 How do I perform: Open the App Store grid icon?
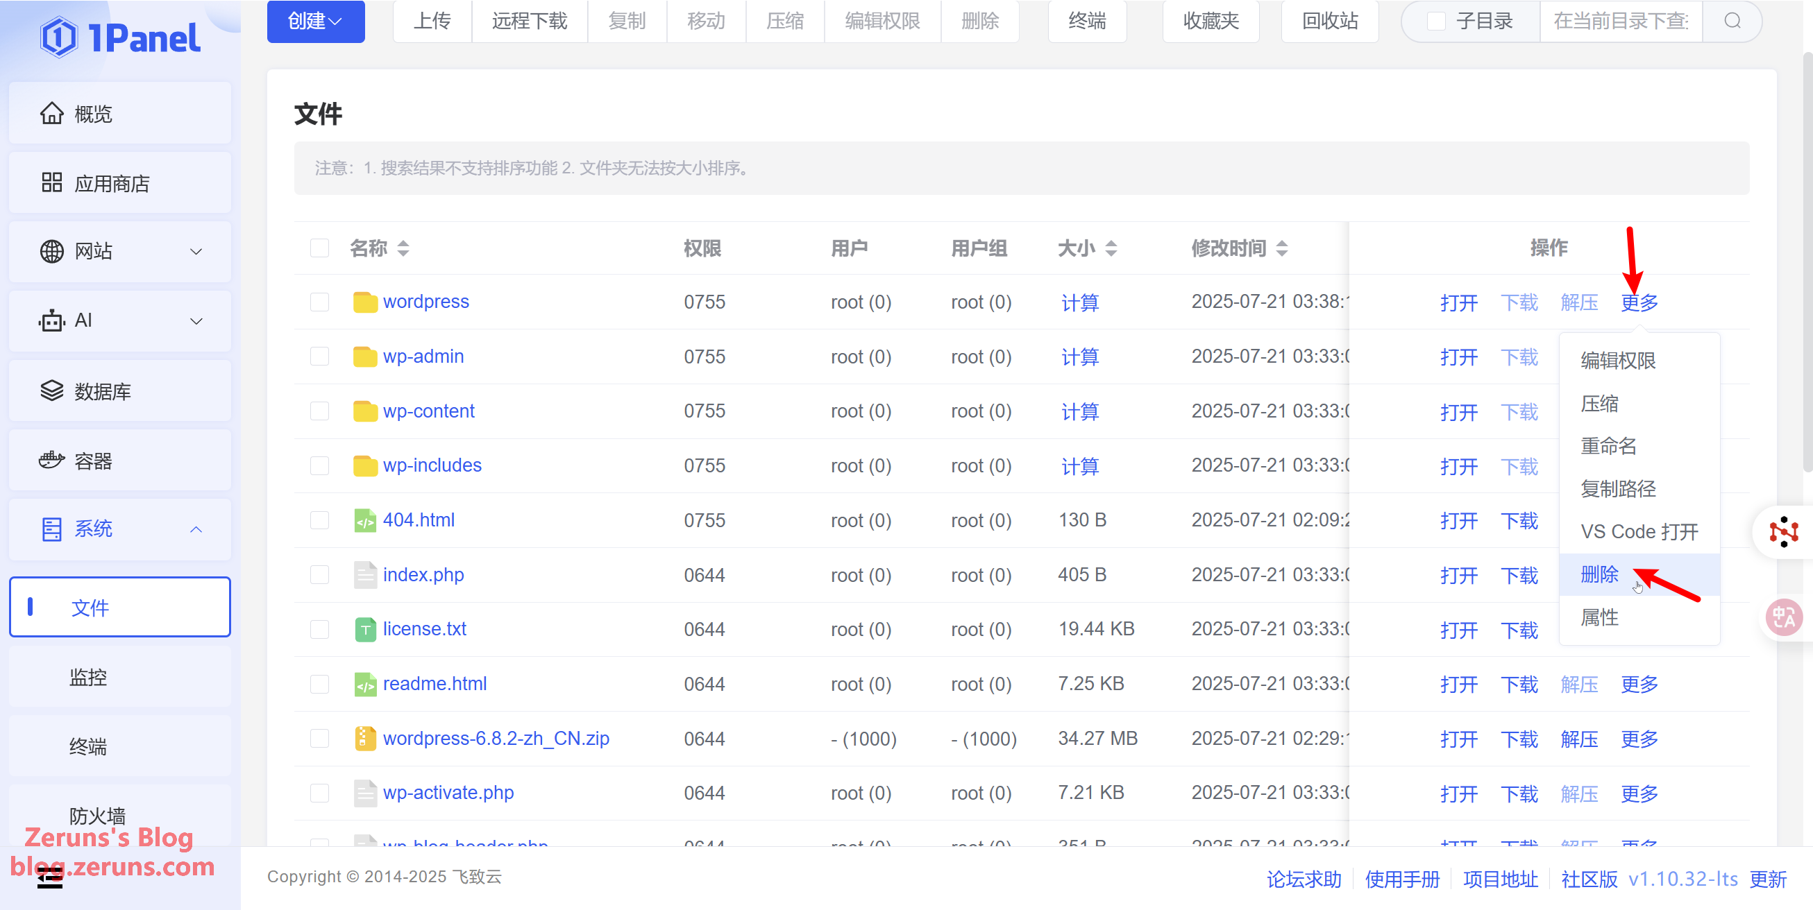[51, 183]
